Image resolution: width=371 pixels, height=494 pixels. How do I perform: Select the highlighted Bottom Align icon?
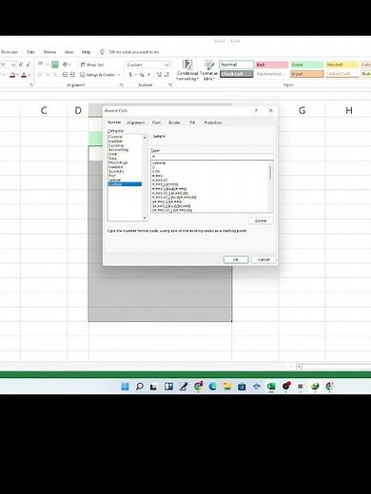tap(55, 65)
